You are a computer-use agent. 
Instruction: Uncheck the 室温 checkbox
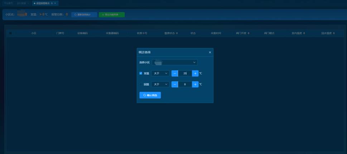[x=141, y=73]
